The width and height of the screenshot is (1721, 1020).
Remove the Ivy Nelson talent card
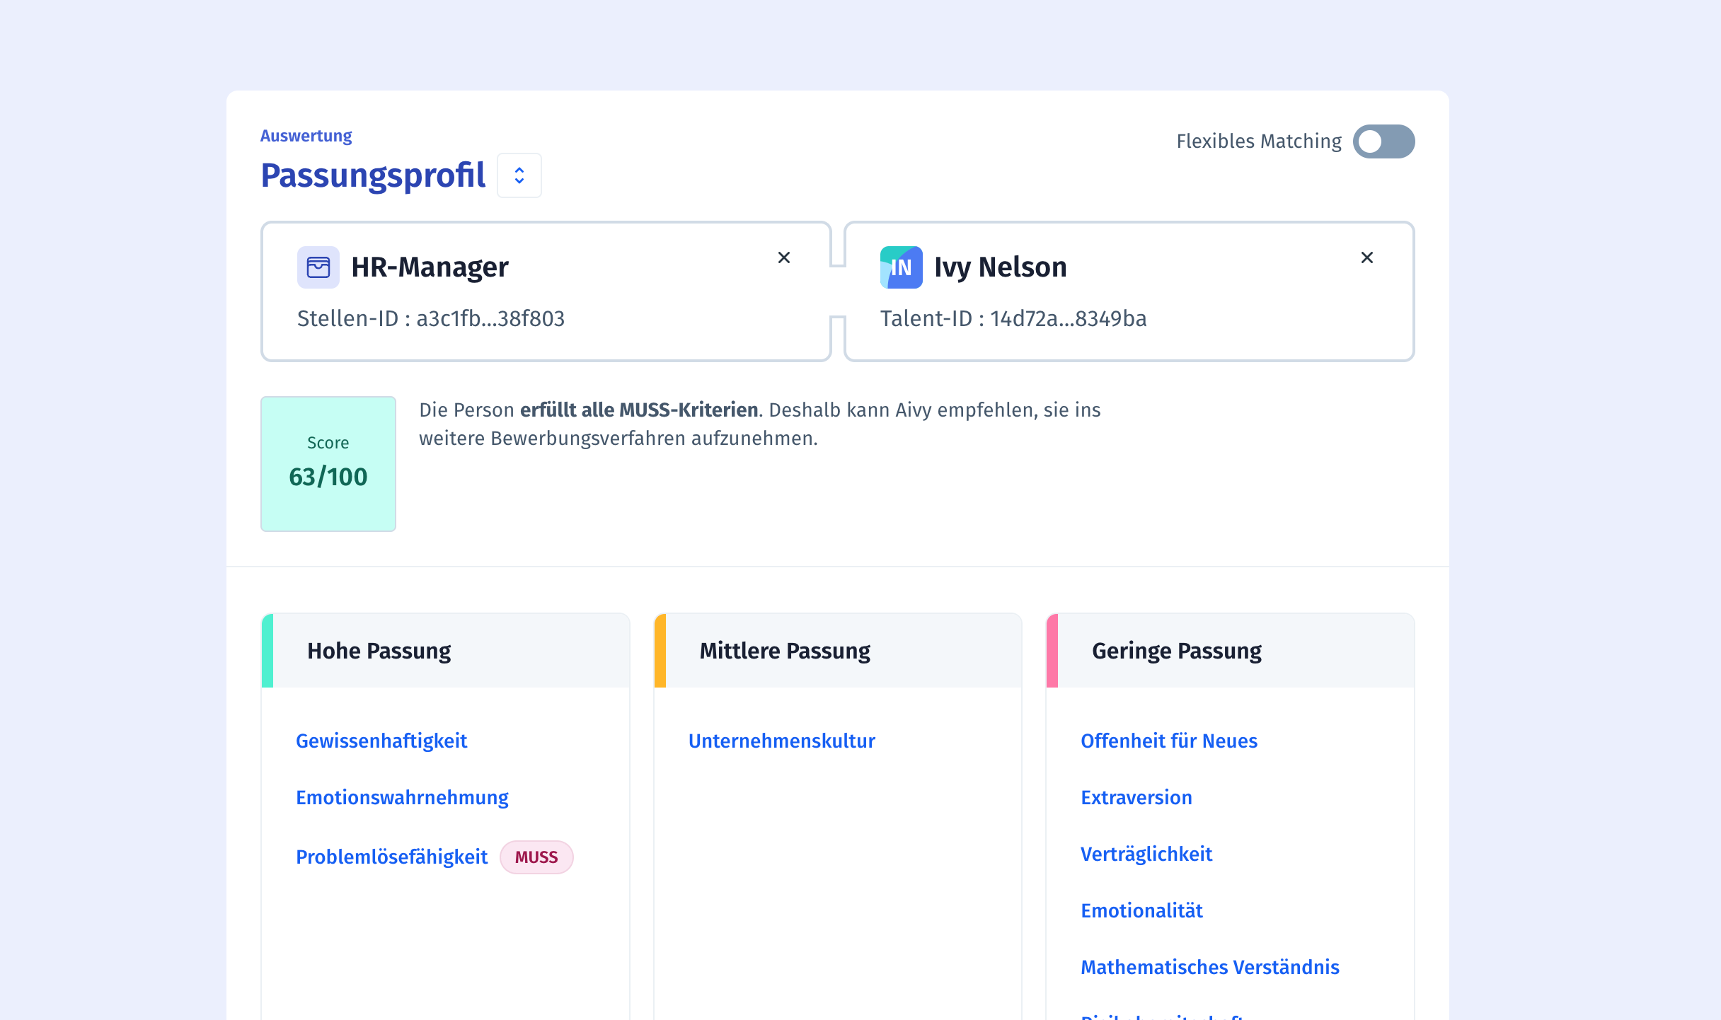coord(1366,257)
